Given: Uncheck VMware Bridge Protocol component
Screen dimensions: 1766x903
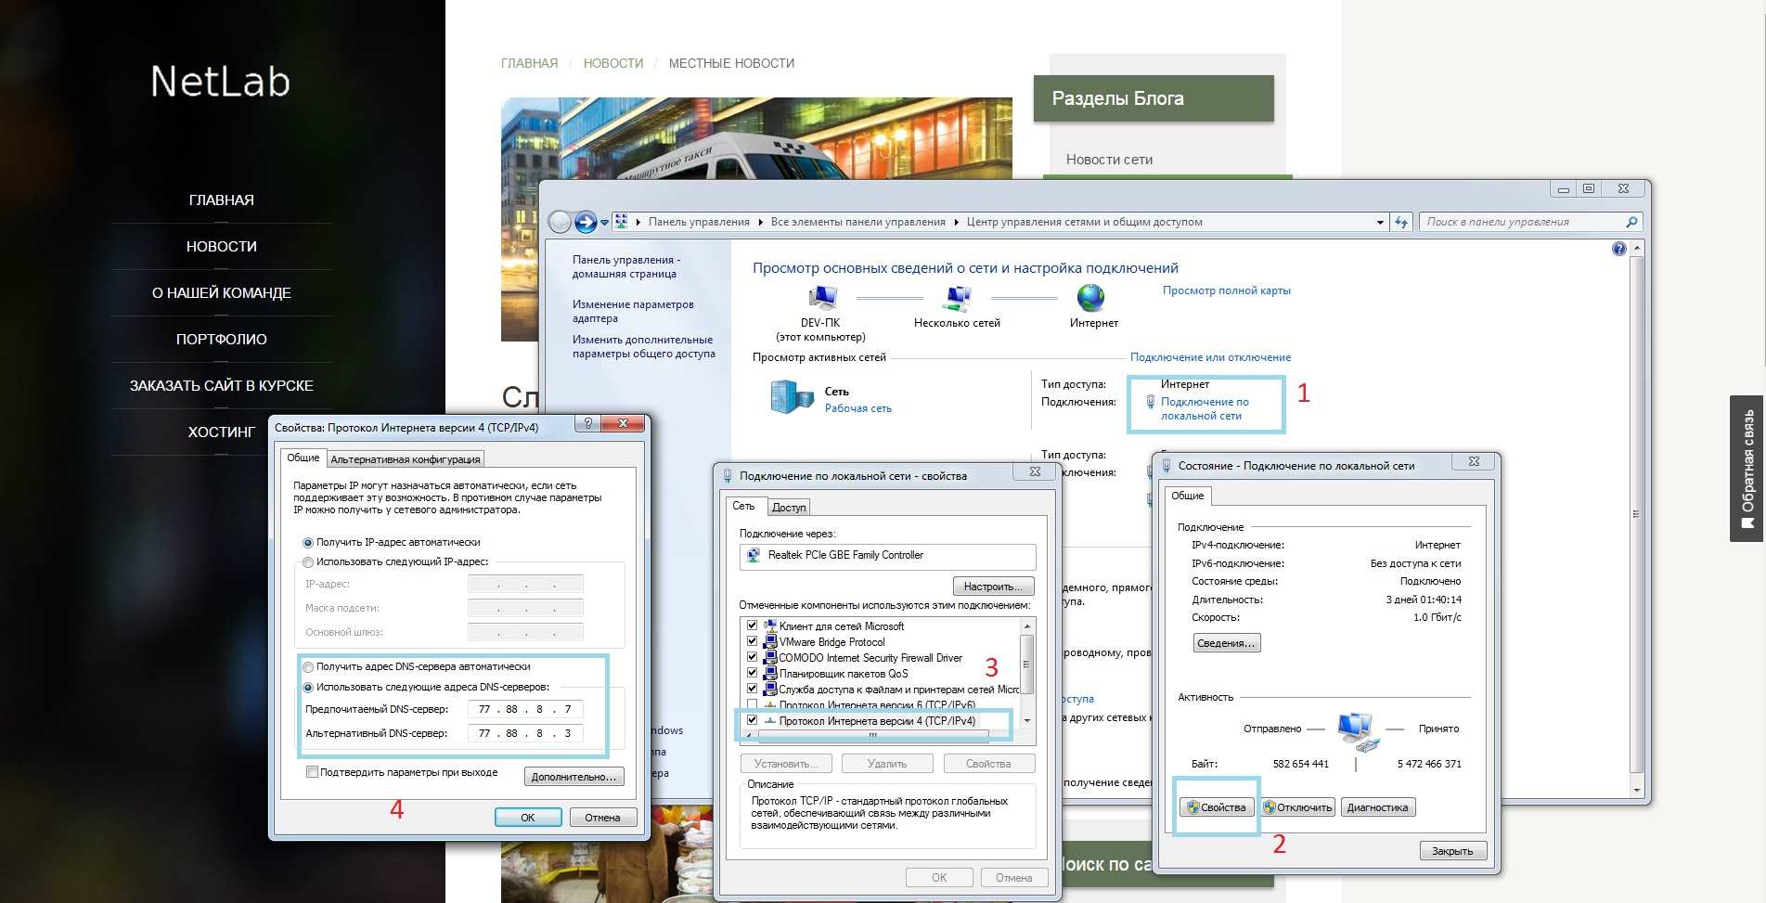Looking at the screenshot, I should 752,641.
